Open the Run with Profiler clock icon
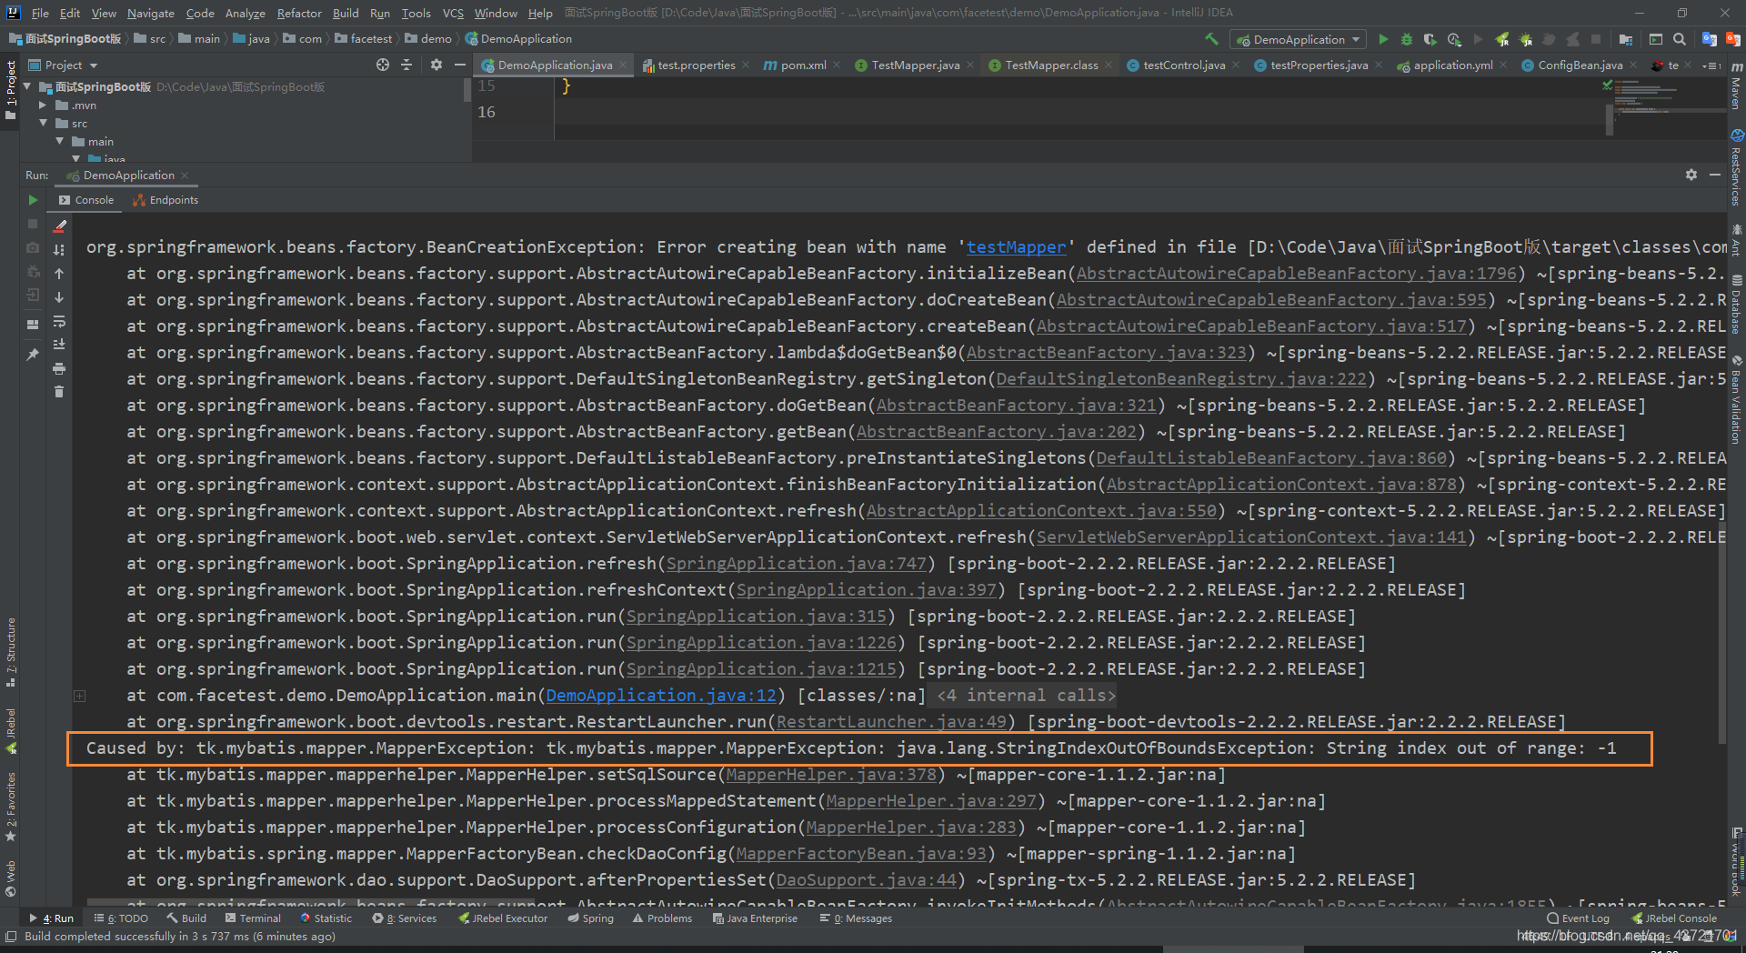Viewport: 1746px width, 953px height. [x=1454, y=39]
